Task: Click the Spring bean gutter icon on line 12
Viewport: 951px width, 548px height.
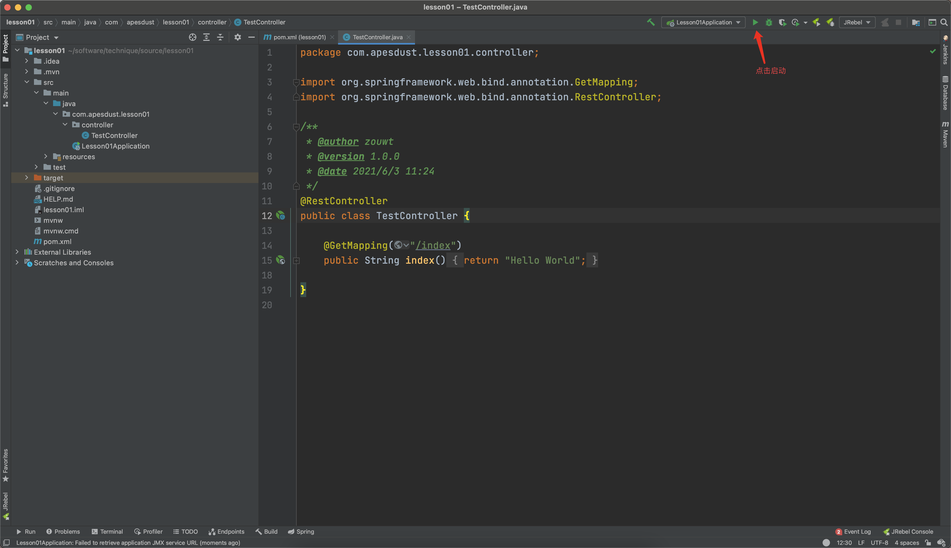Action: 280,216
